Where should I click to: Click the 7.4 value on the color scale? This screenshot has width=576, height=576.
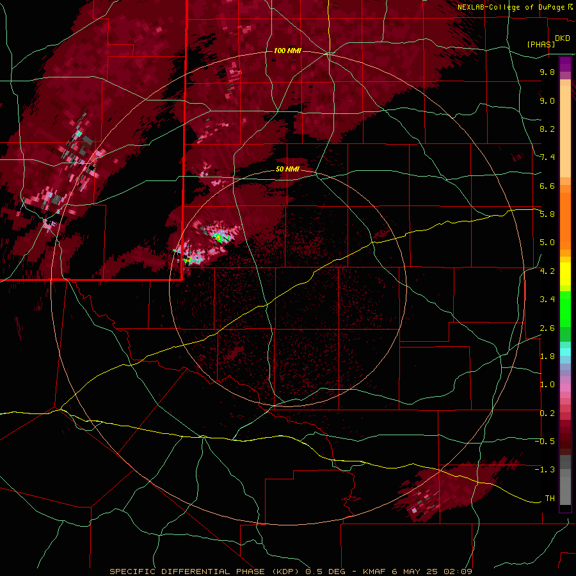click(x=547, y=157)
